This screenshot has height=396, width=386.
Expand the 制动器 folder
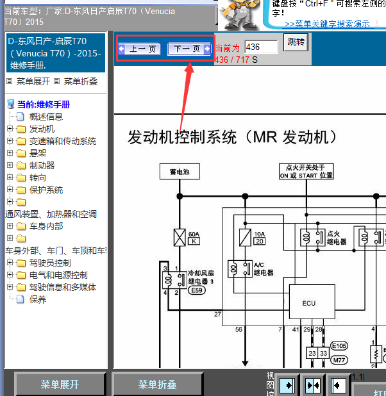10,165
